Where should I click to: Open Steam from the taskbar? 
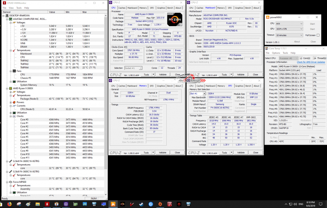141,204
